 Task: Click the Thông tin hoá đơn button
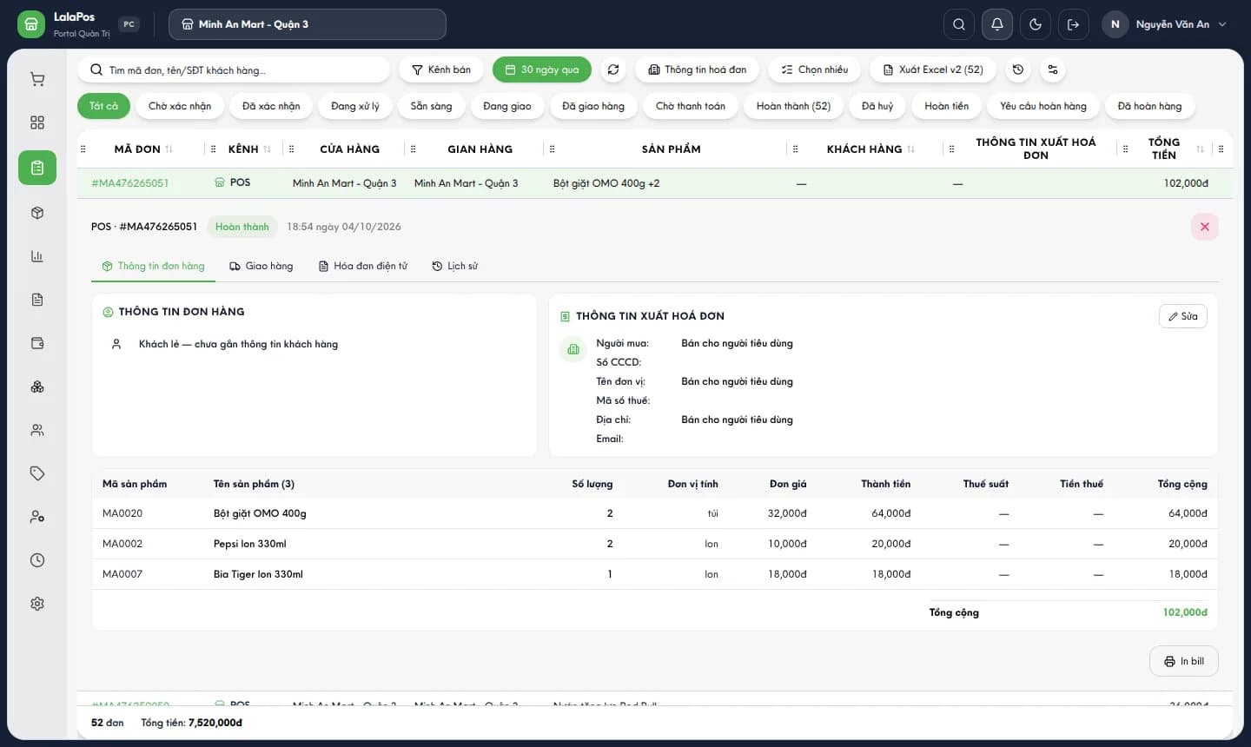[698, 69]
